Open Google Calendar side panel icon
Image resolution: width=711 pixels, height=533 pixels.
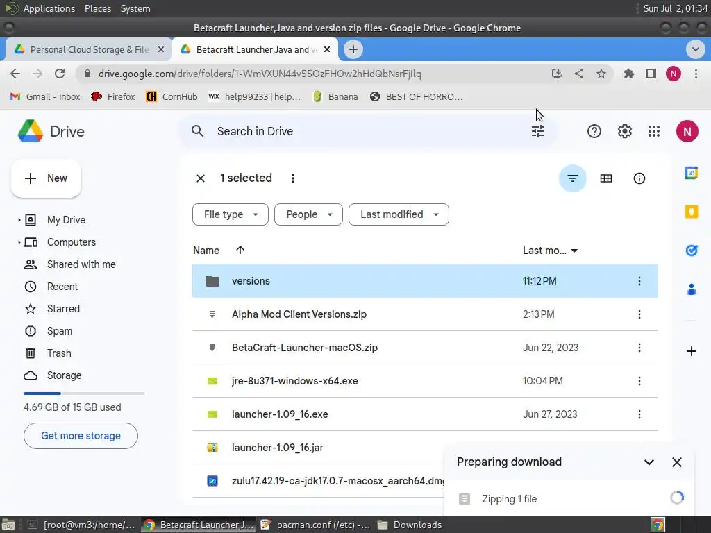coord(691,173)
